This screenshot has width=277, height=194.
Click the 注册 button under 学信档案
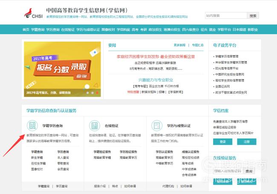[247, 142]
